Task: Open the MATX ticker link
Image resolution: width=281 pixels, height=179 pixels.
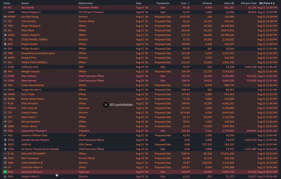Action: pos(11,90)
